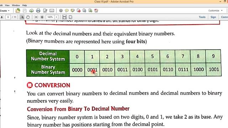
Task: Print the document with printer icon
Action: click(x=38, y=10)
